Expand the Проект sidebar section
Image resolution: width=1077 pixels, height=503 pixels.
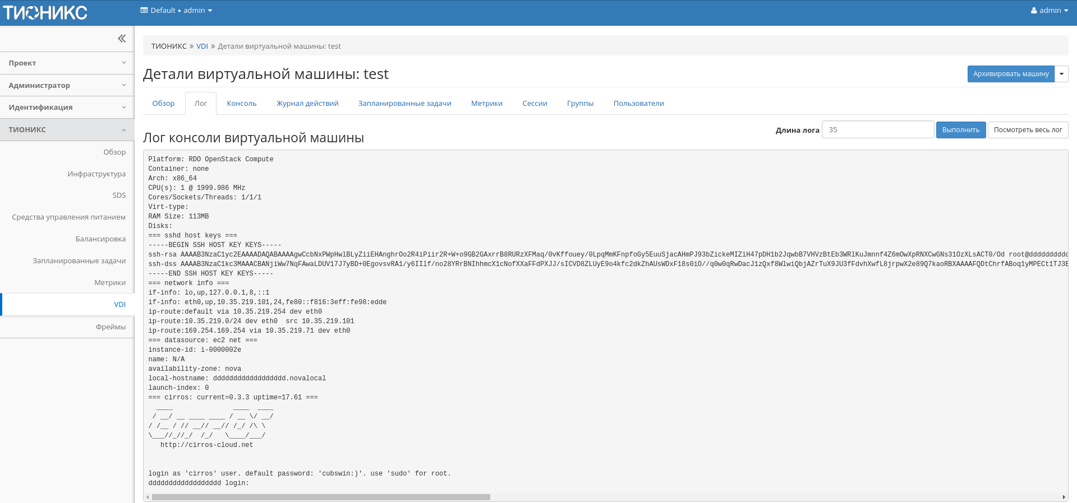coord(67,63)
